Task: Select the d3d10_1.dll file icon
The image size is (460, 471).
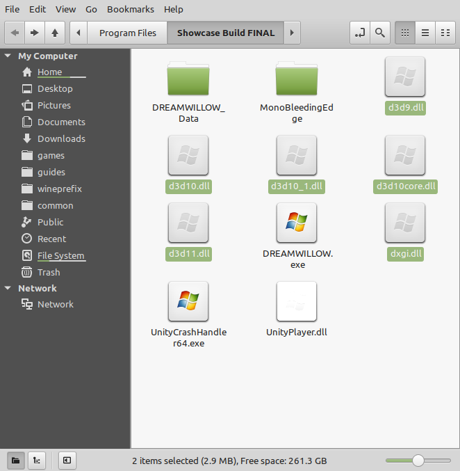Action: tap(297, 155)
